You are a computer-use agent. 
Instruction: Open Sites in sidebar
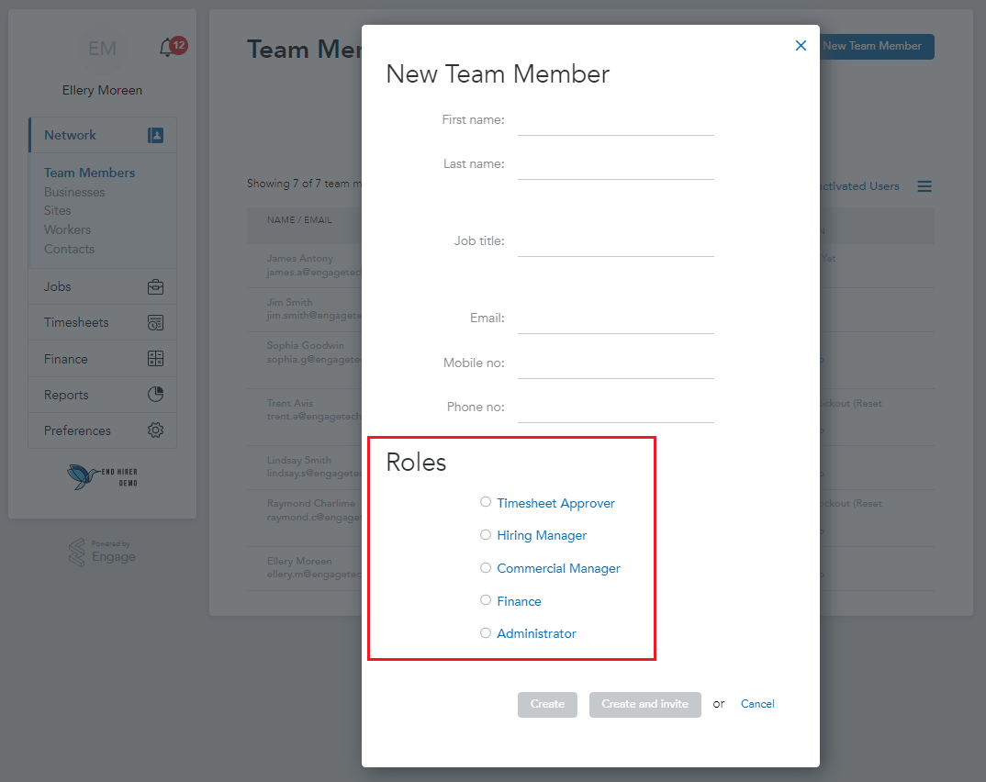pyautogui.click(x=57, y=210)
